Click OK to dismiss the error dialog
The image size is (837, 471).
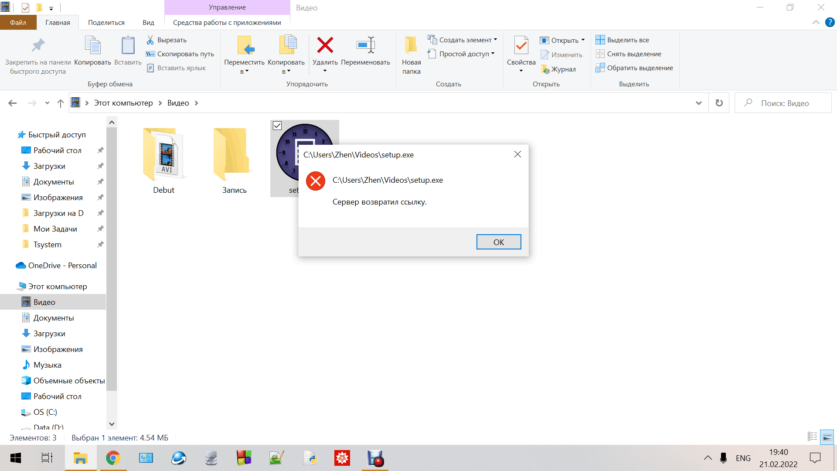point(498,242)
